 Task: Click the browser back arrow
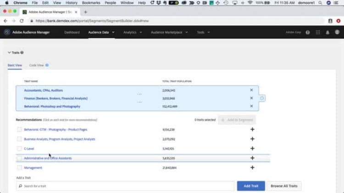point(6,21)
